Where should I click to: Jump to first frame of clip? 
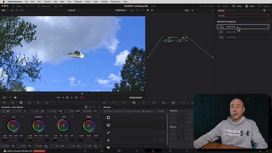click(x=58, y=98)
